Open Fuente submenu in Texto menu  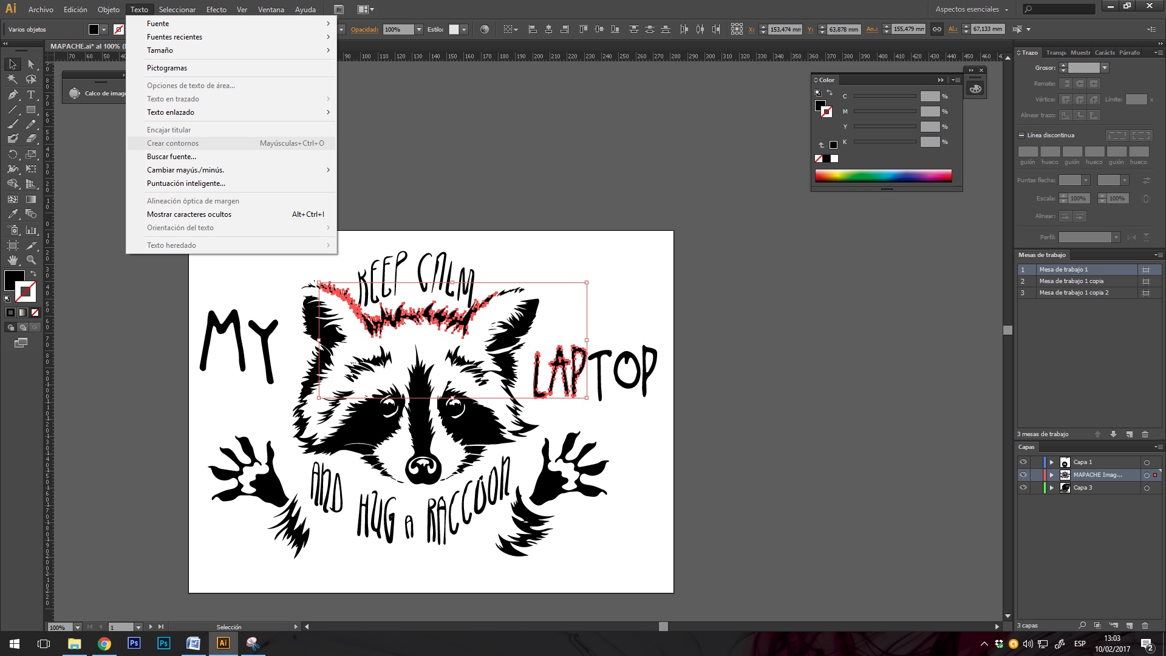(x=231, y=24)
